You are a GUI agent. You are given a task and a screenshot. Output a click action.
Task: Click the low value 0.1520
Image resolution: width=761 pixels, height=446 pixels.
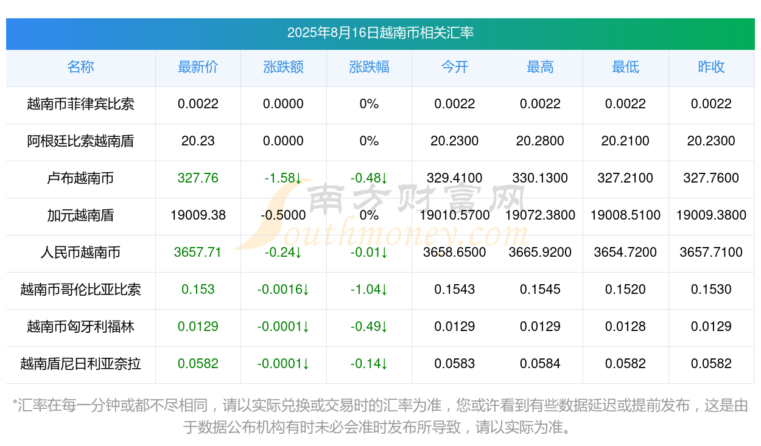coord(625,290)
